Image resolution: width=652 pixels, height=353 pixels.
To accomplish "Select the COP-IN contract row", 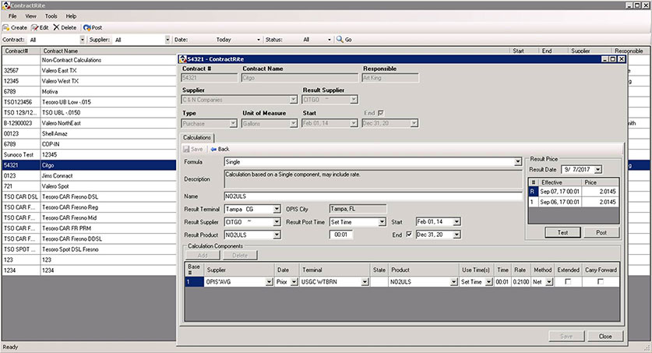I will coord(89,144).
